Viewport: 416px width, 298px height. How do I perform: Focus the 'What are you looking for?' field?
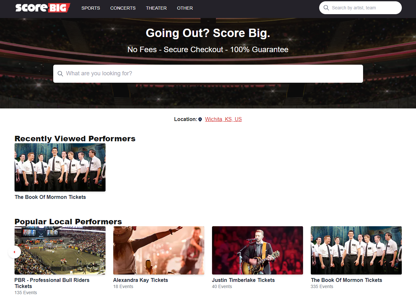coord(208,74)
